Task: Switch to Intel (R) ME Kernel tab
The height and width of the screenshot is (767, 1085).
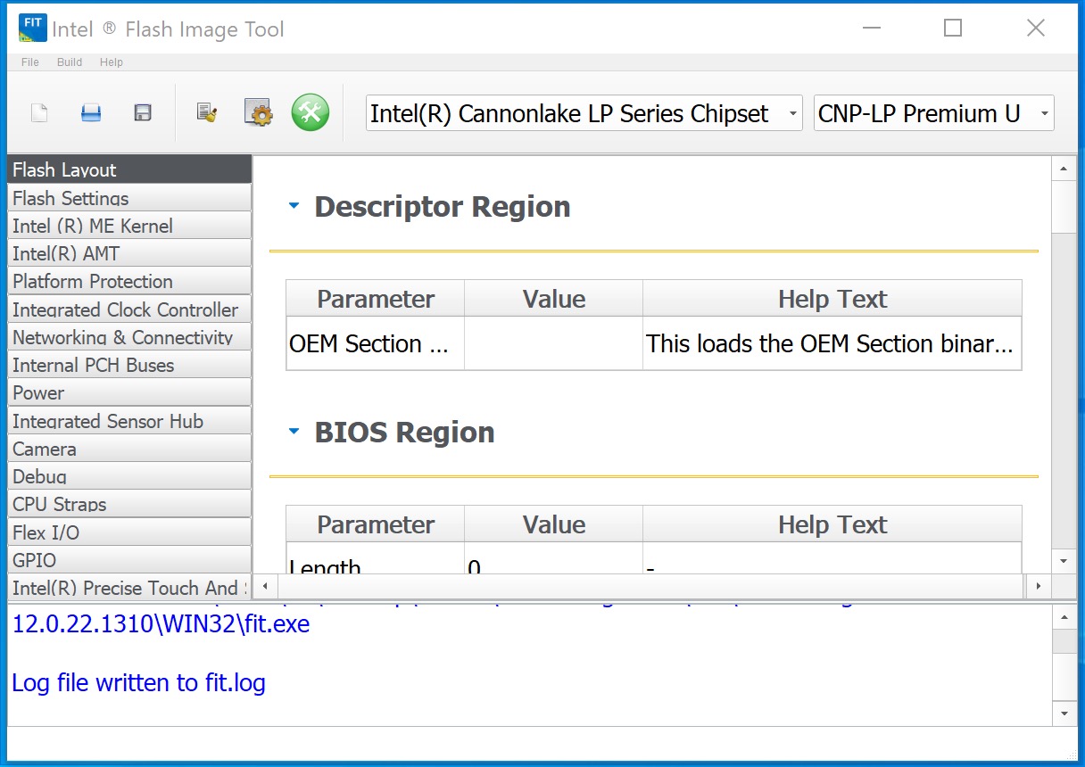Action: coord(129,226)
